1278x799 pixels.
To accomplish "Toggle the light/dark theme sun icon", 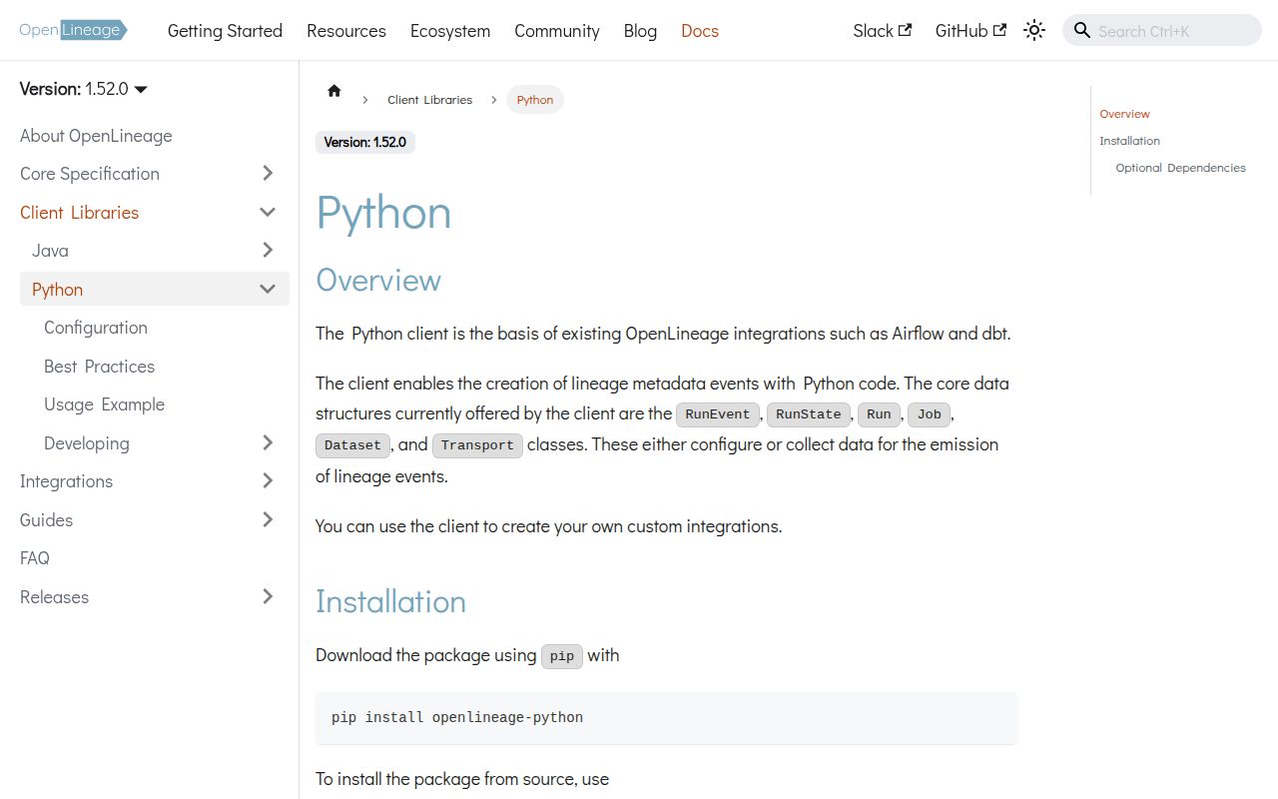I will 1034,30.
